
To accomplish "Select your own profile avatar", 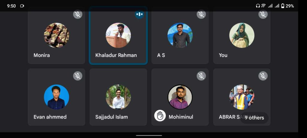I will (x=242, y=35).
